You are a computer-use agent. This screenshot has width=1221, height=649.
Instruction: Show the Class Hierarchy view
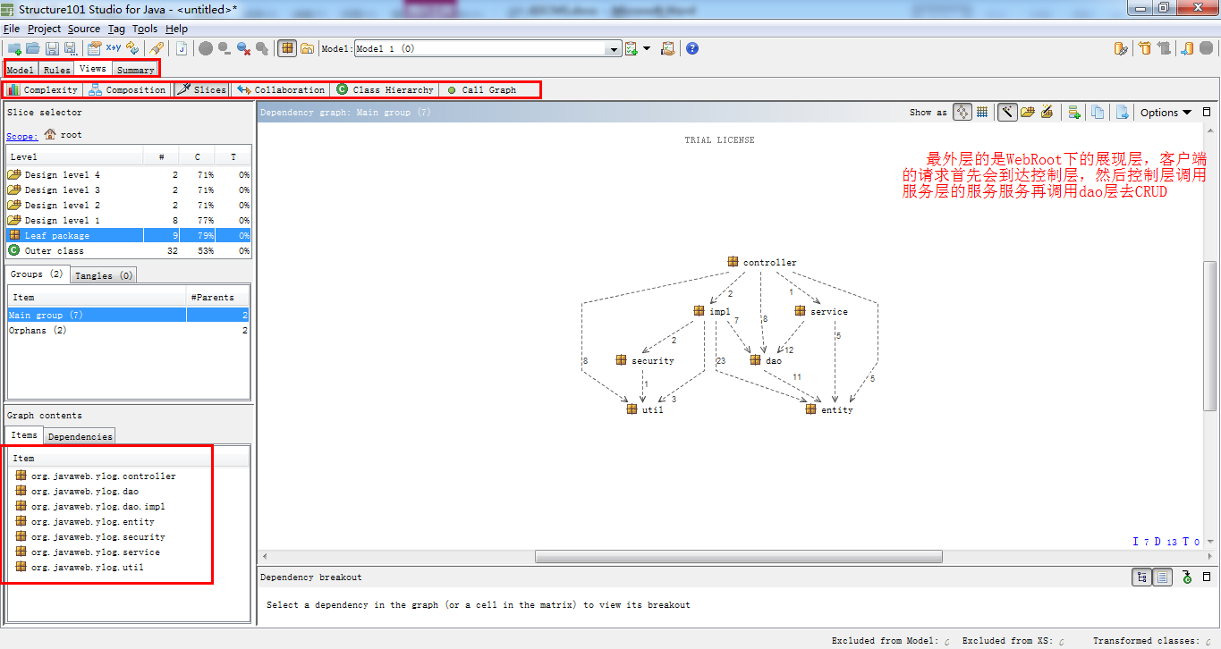pos(385,89)
